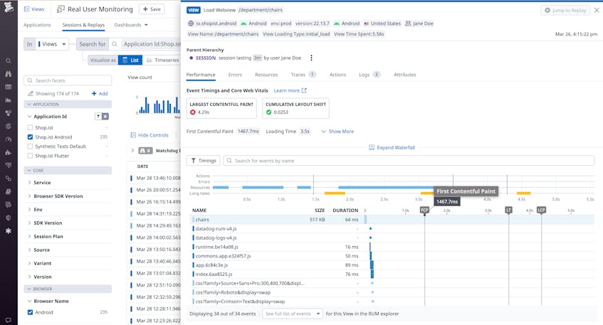Open the three-dot session menu
603x325 pixels.
pyautogui.click(x=311, y=58)
